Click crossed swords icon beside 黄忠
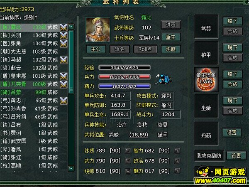Image resolution: width=249 pixels, height=187 pixels. (63, 101)
